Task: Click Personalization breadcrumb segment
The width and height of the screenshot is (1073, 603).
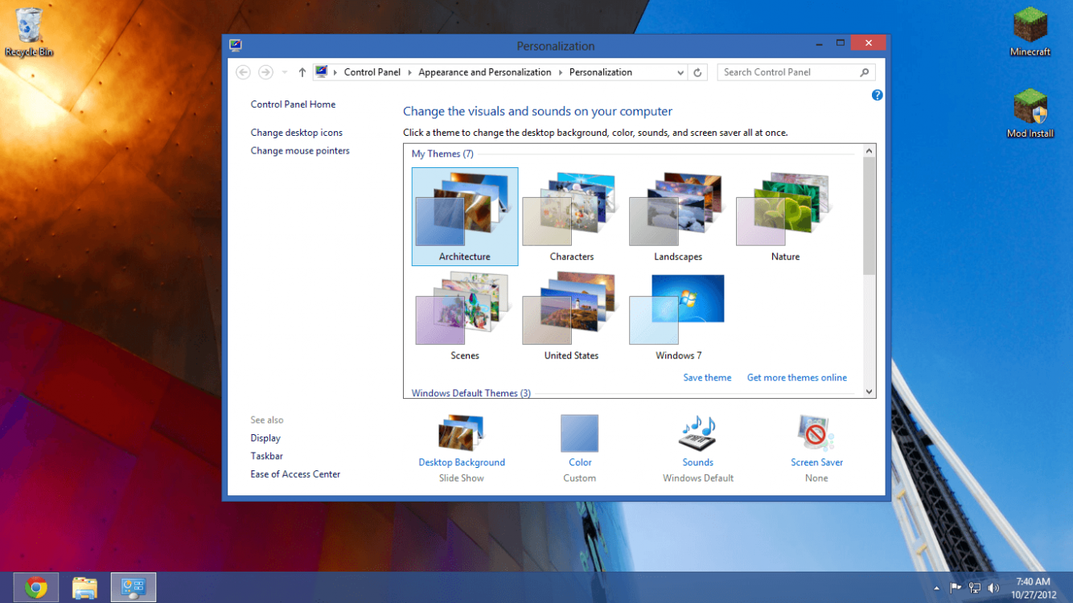Action: coord(601,72)
